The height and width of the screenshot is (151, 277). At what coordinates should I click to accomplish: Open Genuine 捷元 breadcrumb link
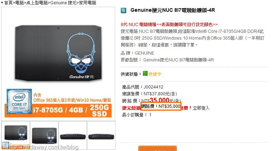click(63, 3)
